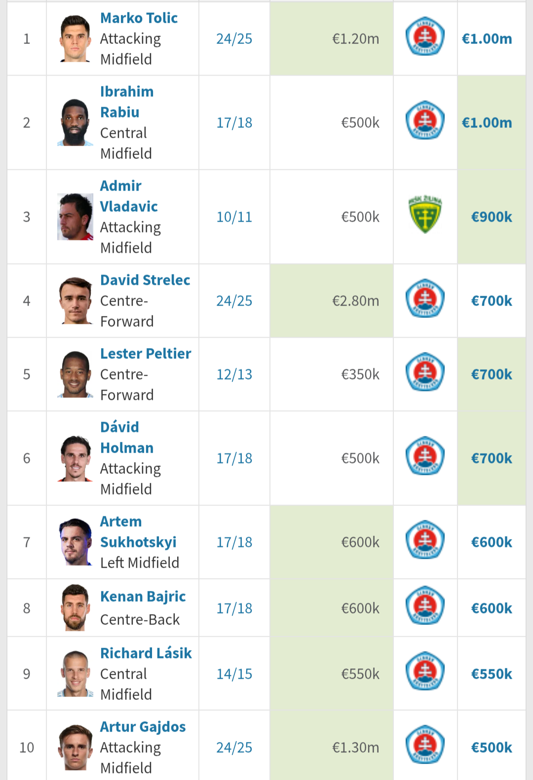The image size is (533, 780).
Task: Click the 12/13 season link
Action: coord(234,374)
